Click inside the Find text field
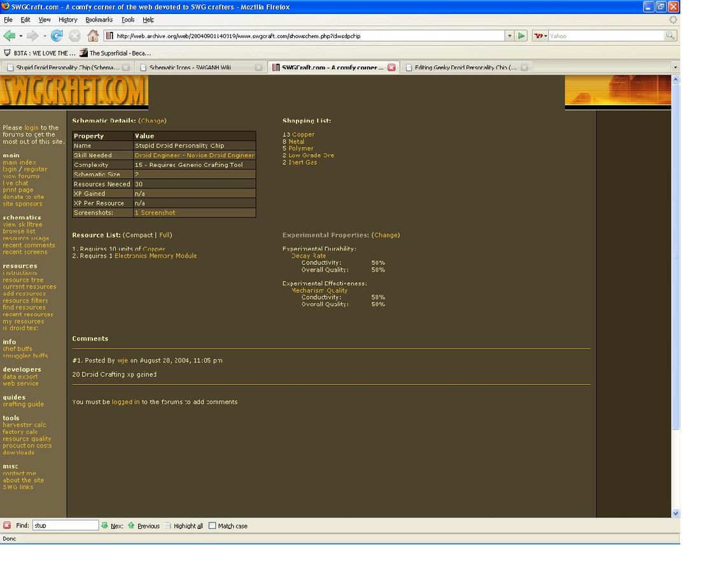Image resolution: width=716 pixels, height=573 pixels. pos(65,525)
